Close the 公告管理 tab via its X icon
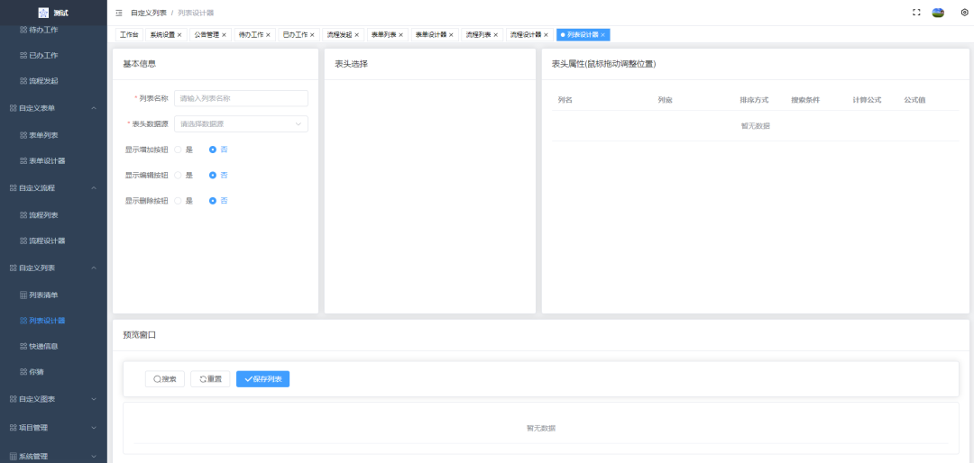The image size is (974, 463). pos(224,35)
